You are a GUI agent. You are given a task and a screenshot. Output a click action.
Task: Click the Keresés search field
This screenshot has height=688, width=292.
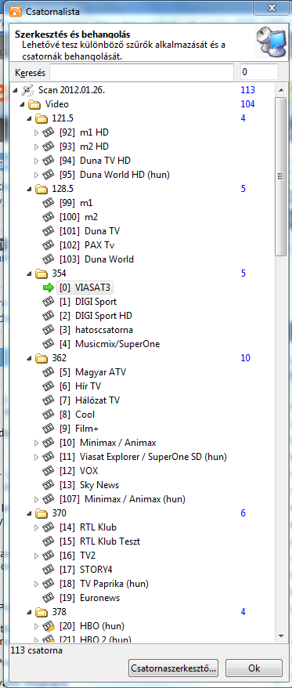[x=142, y=72]
